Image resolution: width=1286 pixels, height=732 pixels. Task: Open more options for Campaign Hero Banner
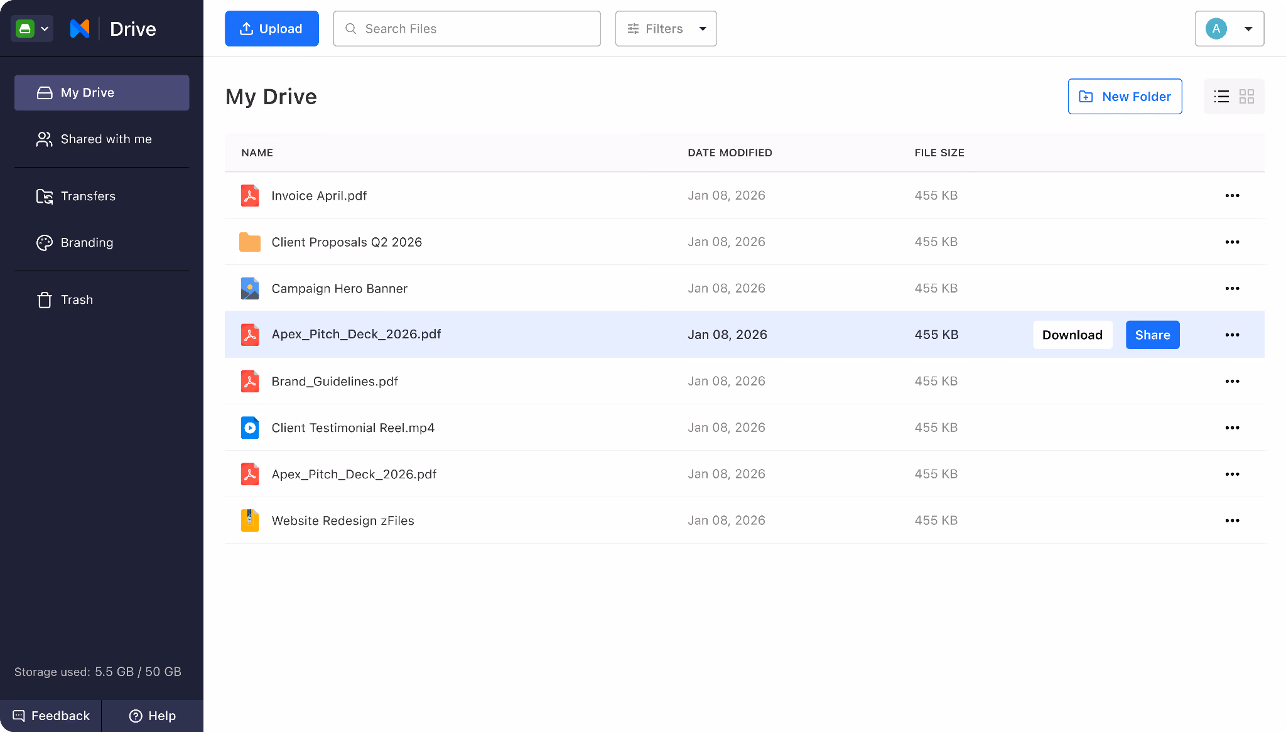click(x=1232, y=289)
